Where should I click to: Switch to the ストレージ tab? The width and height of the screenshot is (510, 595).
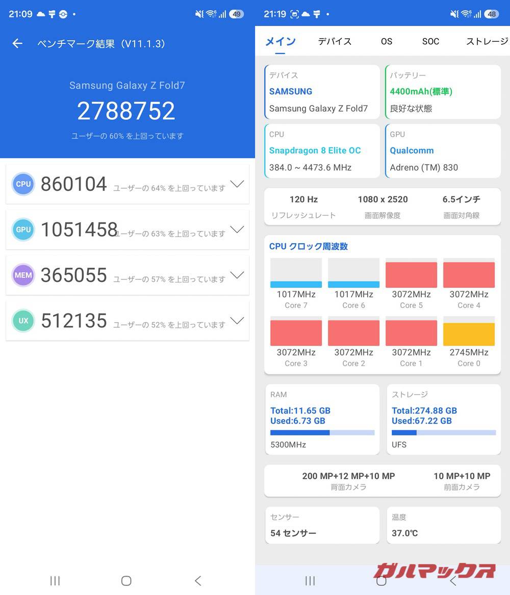click(x=487, y=41)
